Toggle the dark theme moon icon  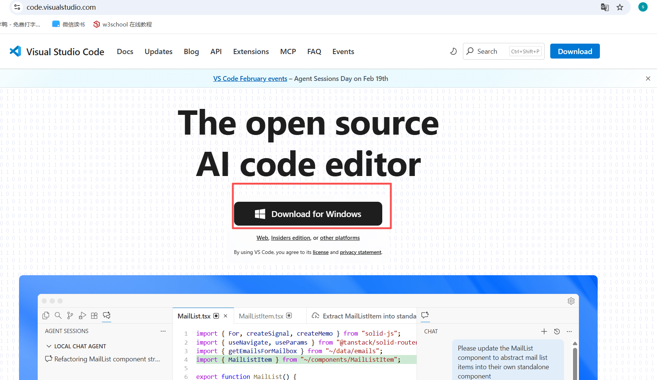pos(453,51)
